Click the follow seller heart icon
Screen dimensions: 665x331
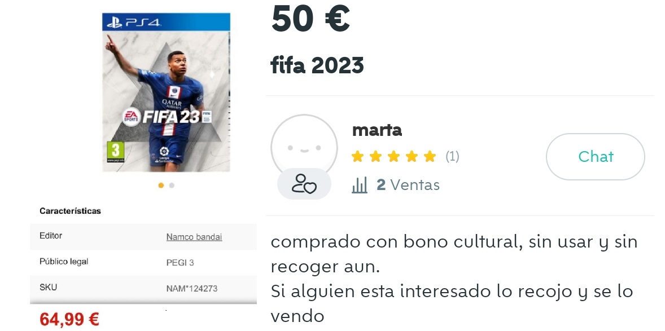click(304, 184)
